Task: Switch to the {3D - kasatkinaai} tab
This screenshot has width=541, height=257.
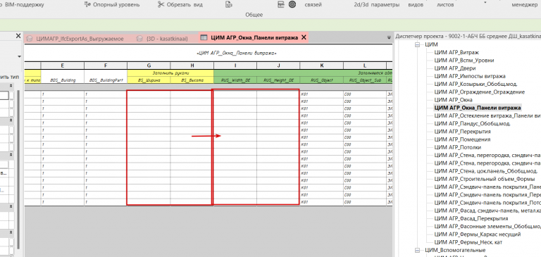Action: [167, 38]
